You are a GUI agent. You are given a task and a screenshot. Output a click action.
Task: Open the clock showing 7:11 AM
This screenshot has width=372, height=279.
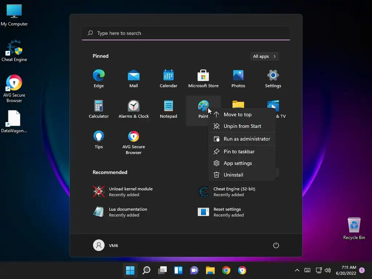tap(346, 270)
